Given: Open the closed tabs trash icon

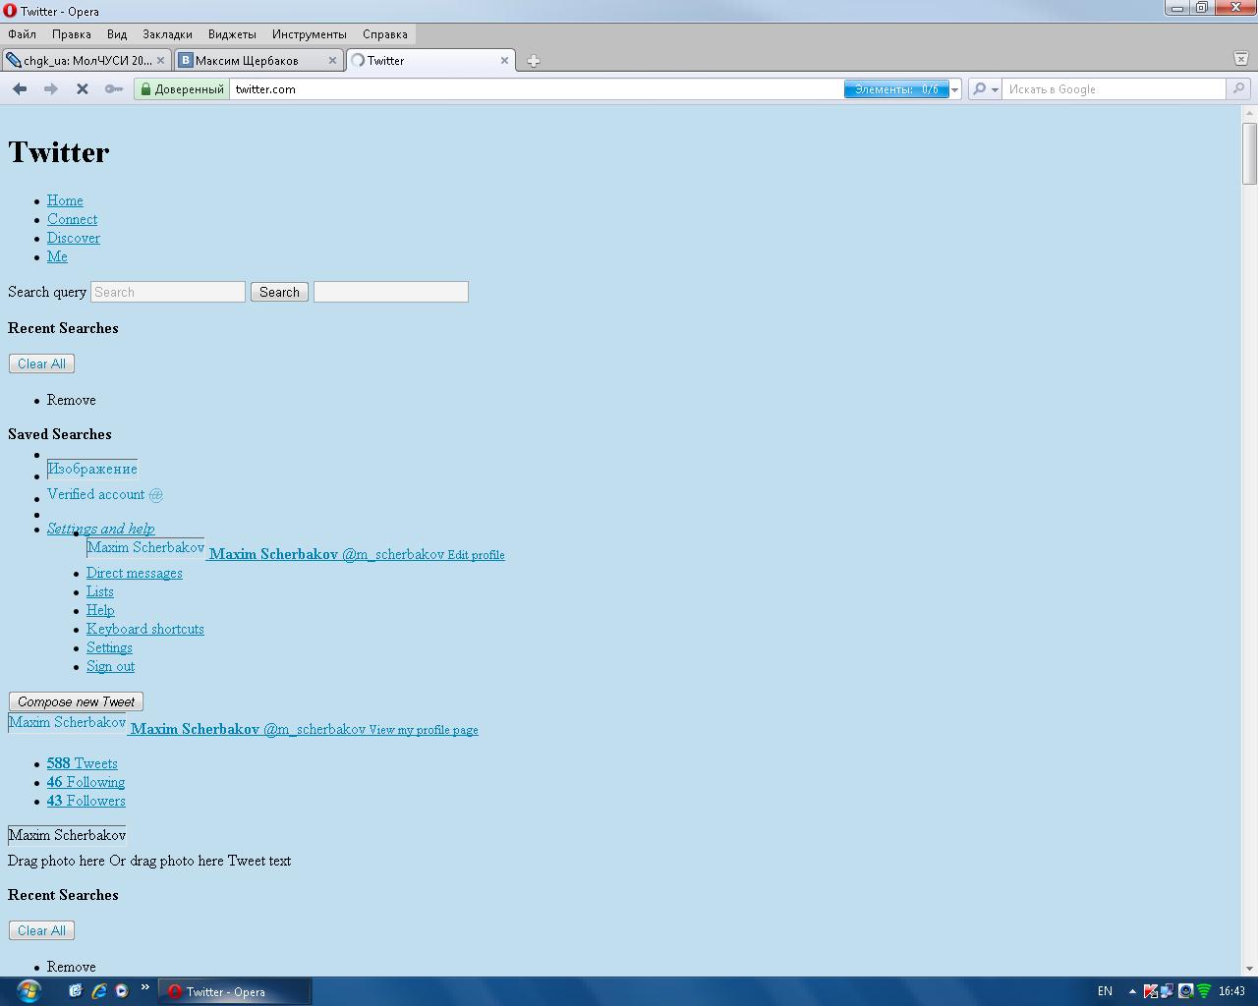Looking at the screenshot, I should click(1240, 59).
